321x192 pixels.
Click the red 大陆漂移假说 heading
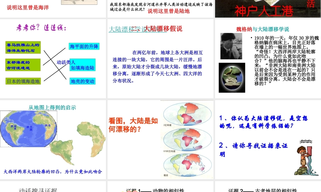(163, 29)
